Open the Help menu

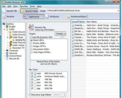tap(39, 6)
